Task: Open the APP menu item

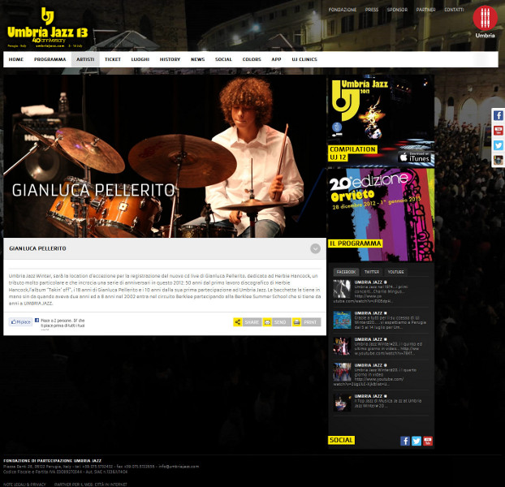Action: pos(276,59)
